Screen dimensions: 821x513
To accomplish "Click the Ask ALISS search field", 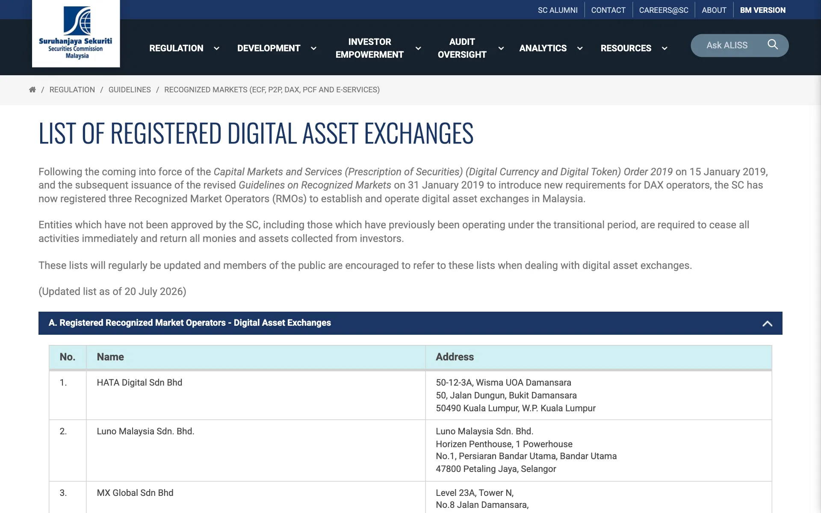I will pos(739,45).
